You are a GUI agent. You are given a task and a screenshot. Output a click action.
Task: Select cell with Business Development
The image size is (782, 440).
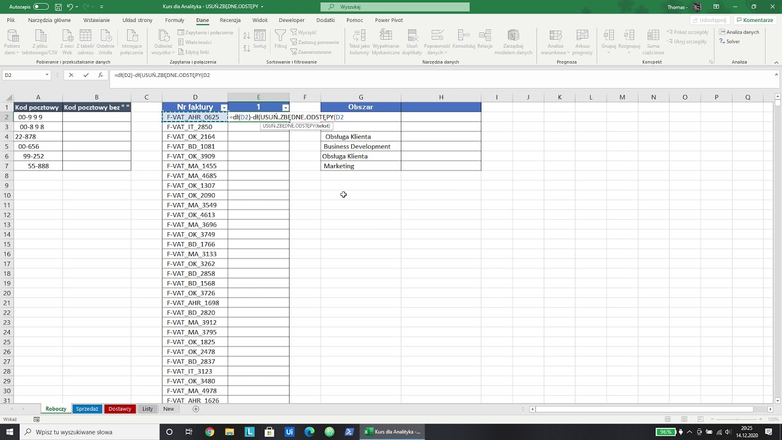click(360, 147)
